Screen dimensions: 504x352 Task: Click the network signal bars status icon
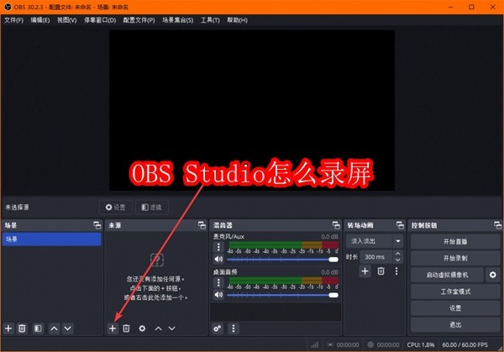(315, 344)
